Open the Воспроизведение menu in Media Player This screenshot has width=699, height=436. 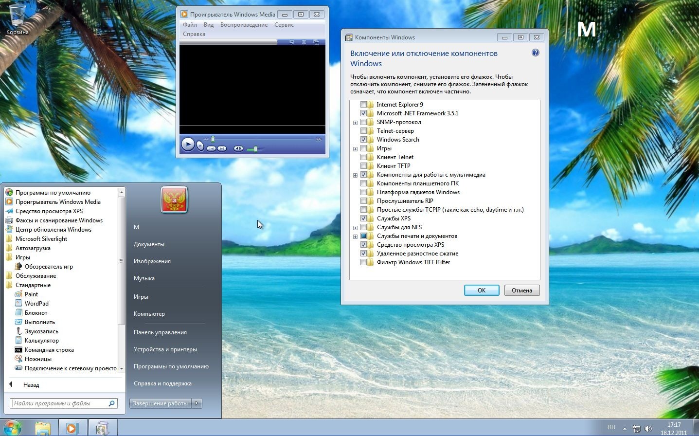tap(244, 25)
